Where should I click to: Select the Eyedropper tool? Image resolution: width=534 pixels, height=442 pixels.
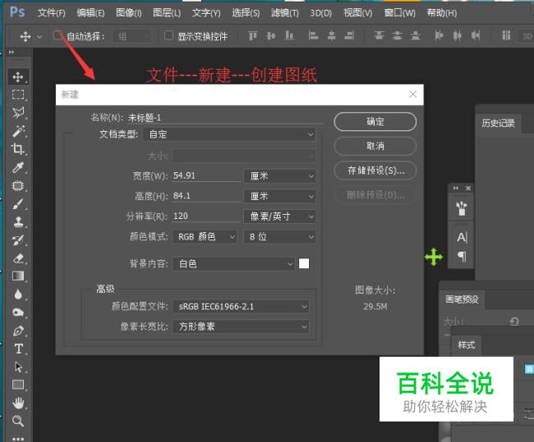(x=18, y=167)
